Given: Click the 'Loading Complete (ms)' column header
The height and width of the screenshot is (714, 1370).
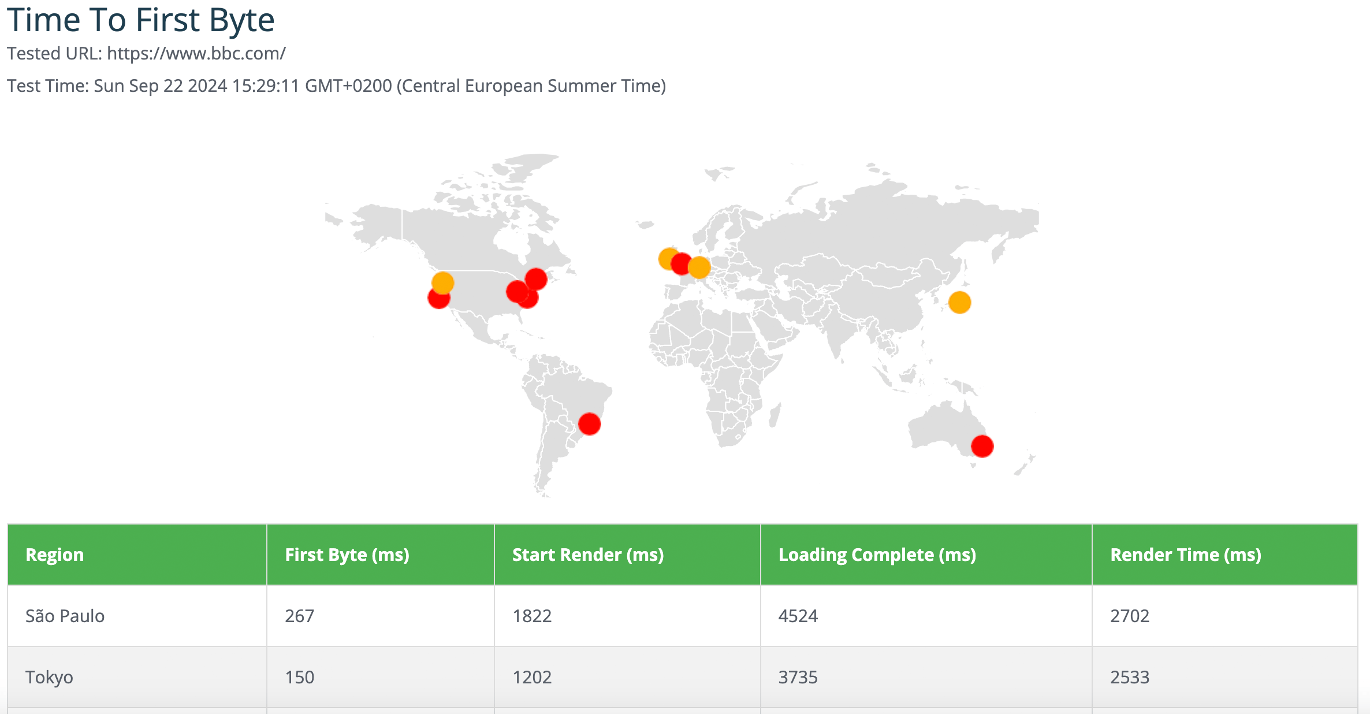Looking at the screenshot, I should click(x=926, y=555).
